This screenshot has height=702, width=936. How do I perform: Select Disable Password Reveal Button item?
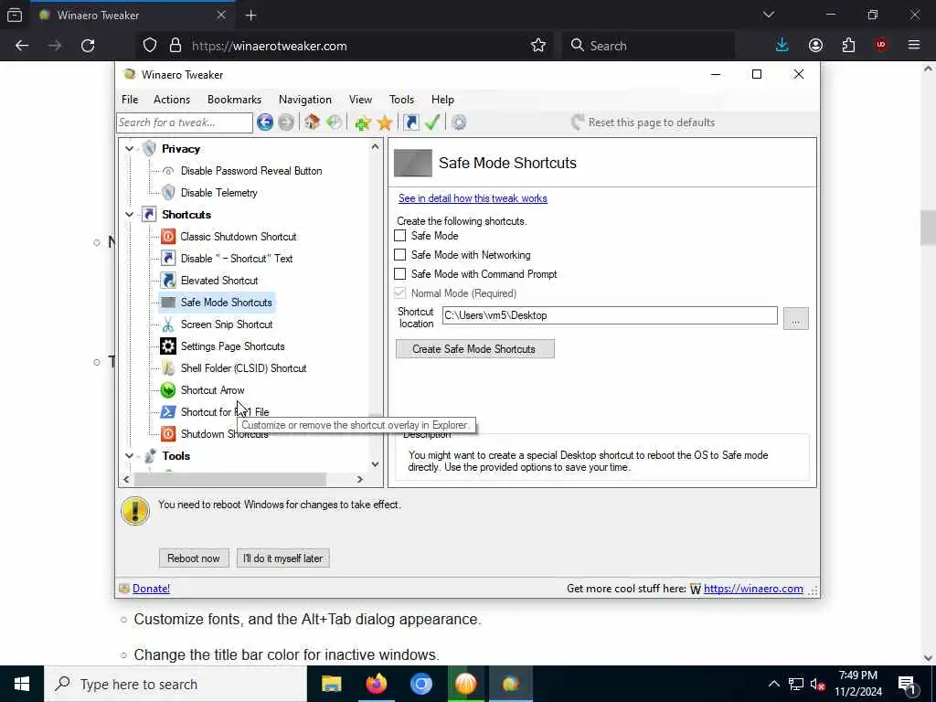[x=251, y=171]
